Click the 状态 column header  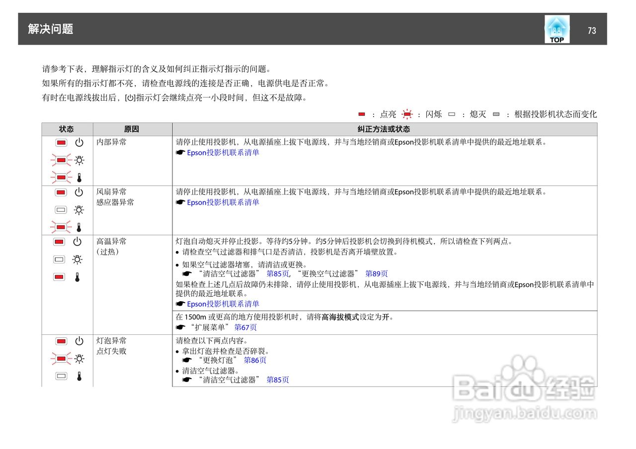pos(67,129)
